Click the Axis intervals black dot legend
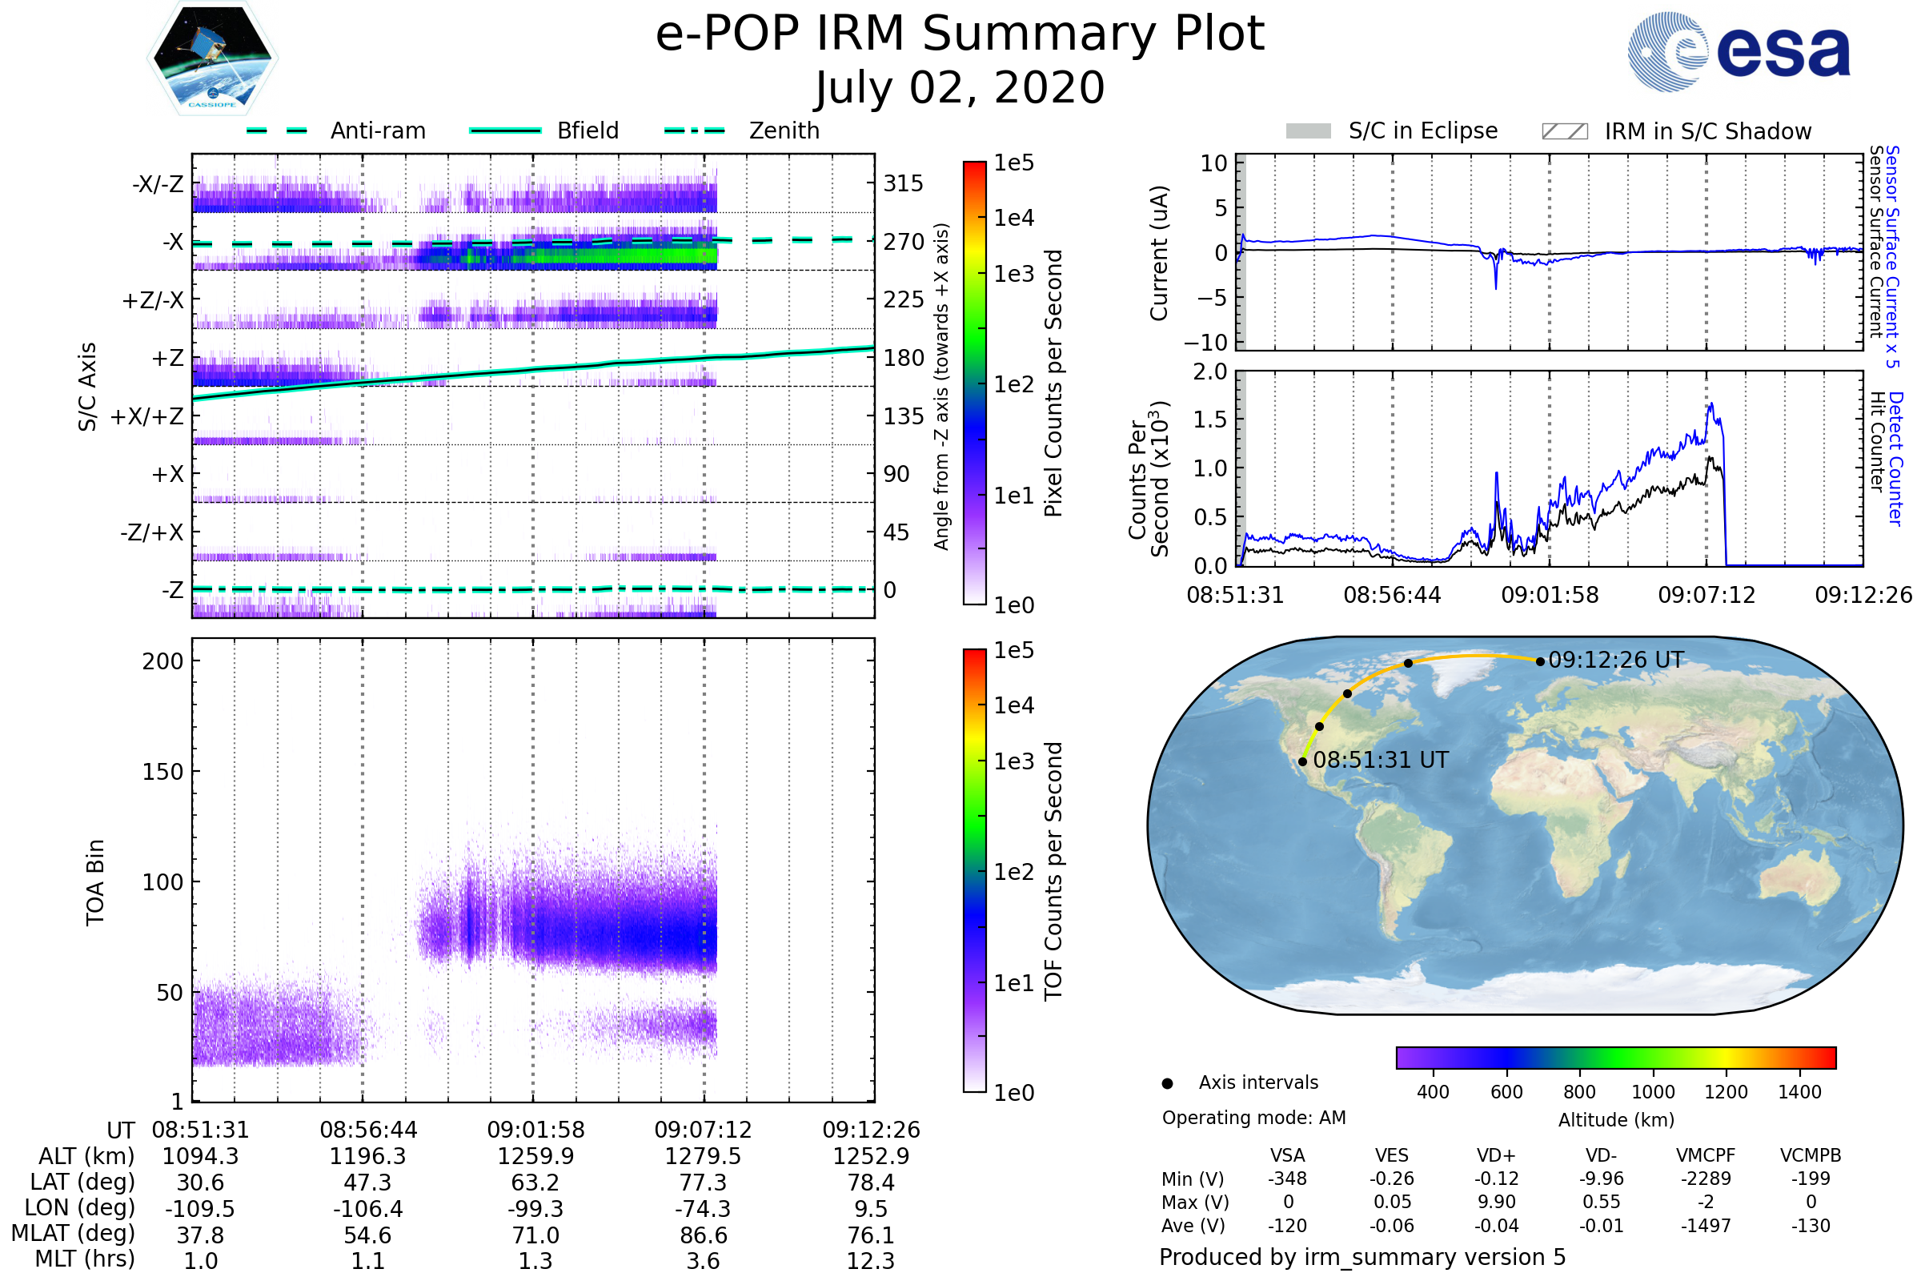 click(x=1167, y=1083)
